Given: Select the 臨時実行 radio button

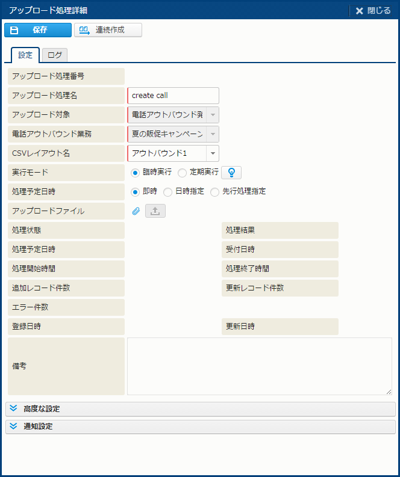Looking at the screenshot, I should [136, 173].
